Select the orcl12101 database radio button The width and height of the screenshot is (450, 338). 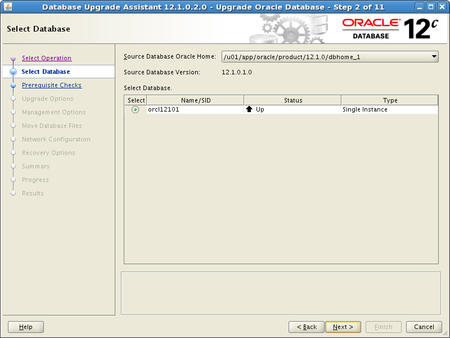[135, 110]
